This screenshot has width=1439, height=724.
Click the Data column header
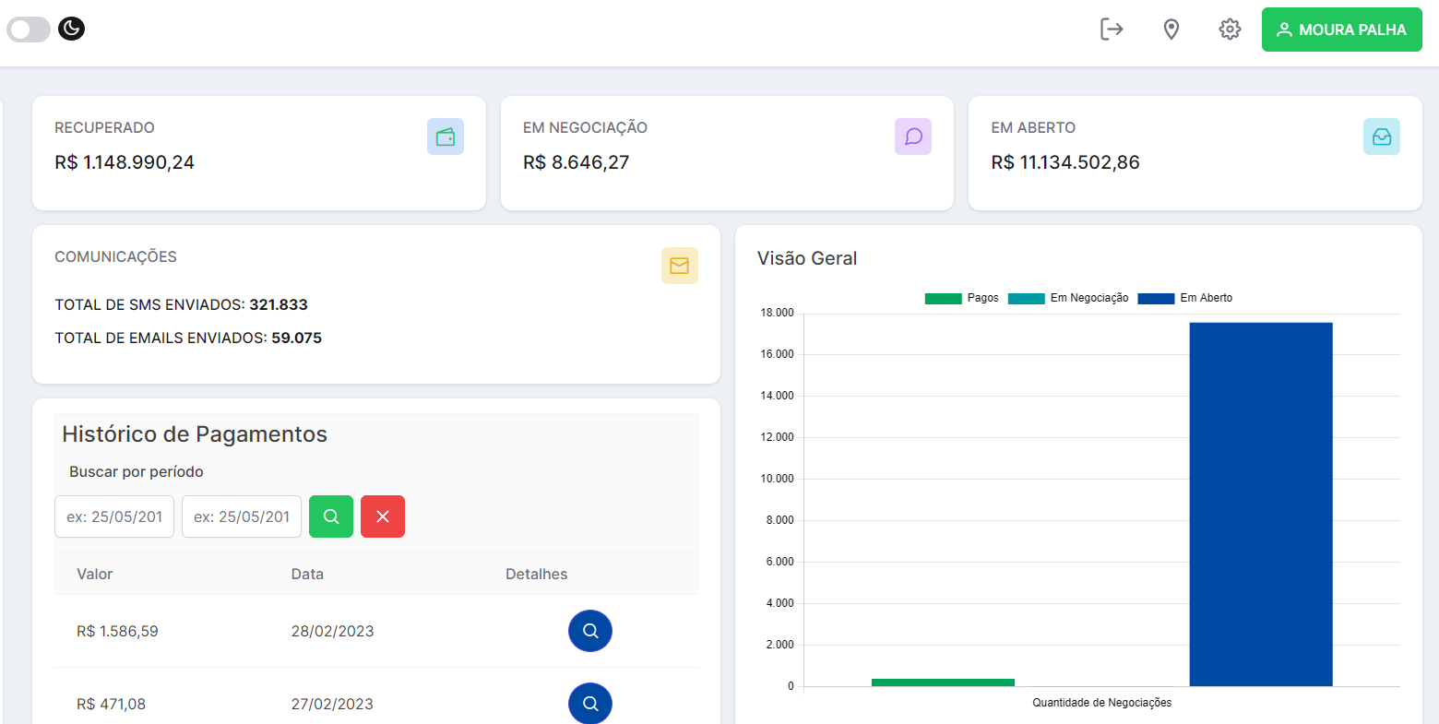pyautogui.click(x=307, y=574)
